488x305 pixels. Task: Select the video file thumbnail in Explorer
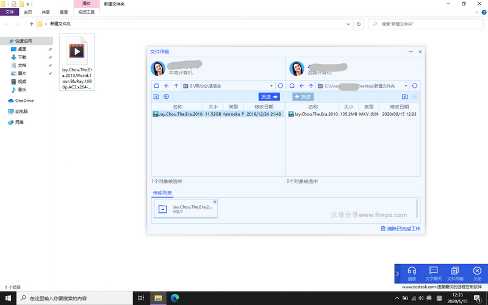pyautogui.click(x=77, y=62)
